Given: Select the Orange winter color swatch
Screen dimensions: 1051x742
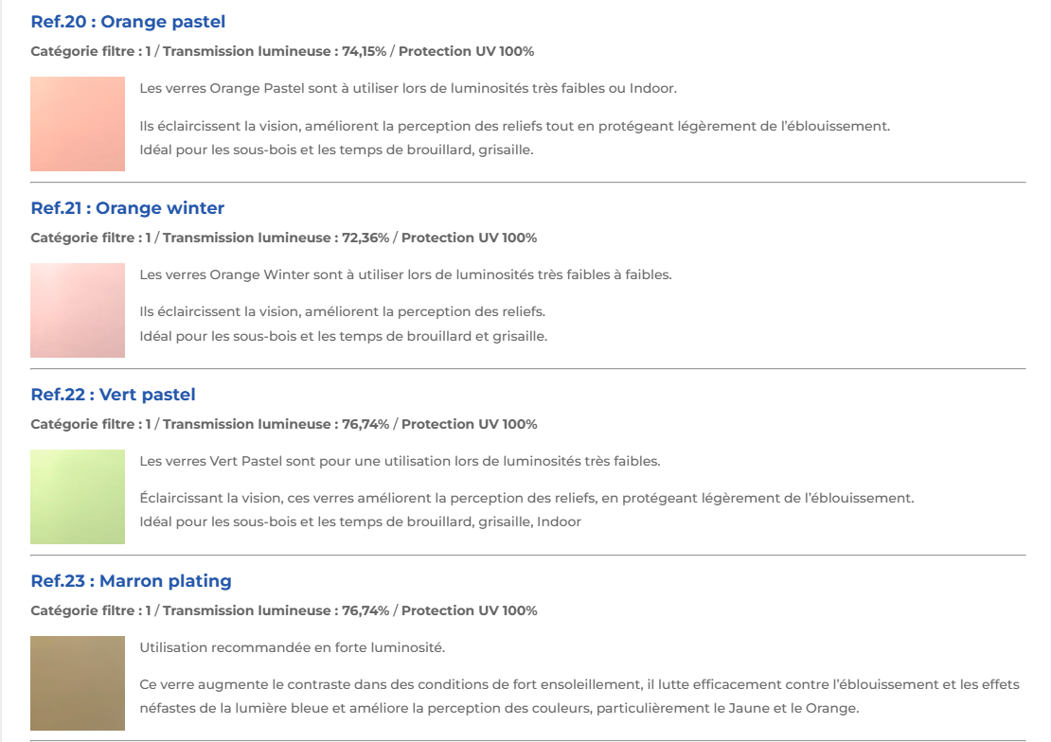Looking at the screenshot, I should point(78,310).
